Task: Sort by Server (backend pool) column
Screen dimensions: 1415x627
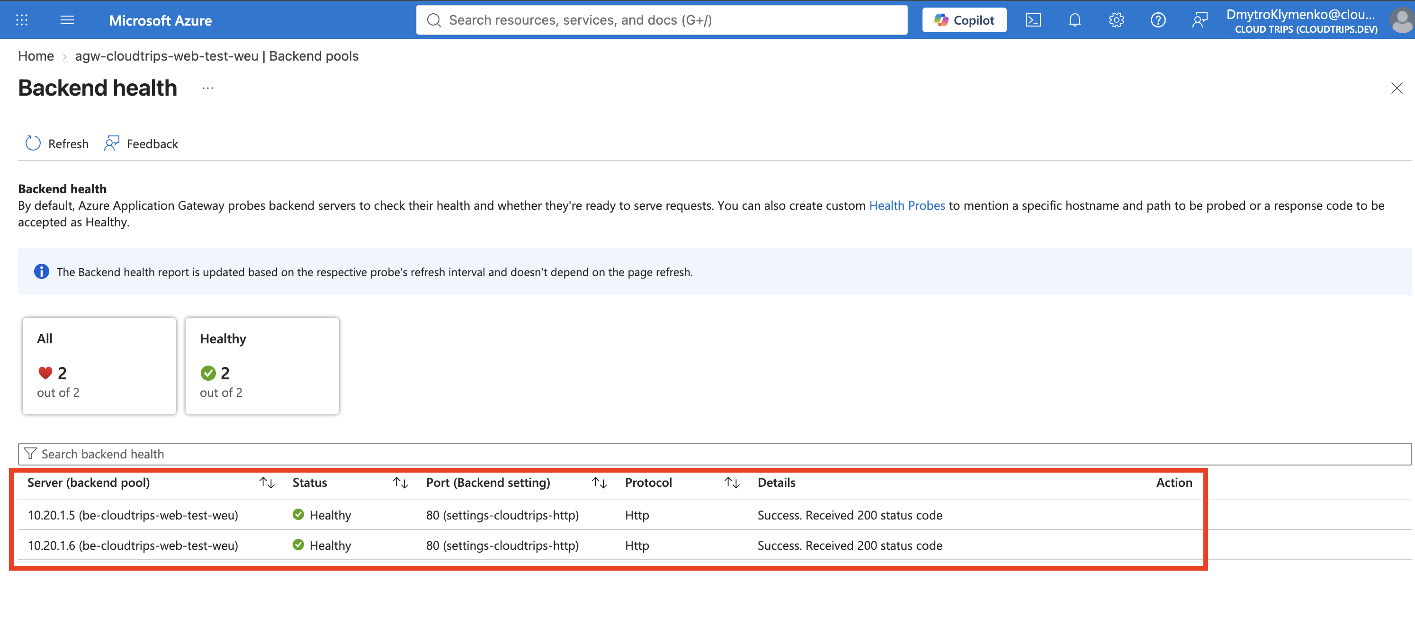Action: coord(89,483)
